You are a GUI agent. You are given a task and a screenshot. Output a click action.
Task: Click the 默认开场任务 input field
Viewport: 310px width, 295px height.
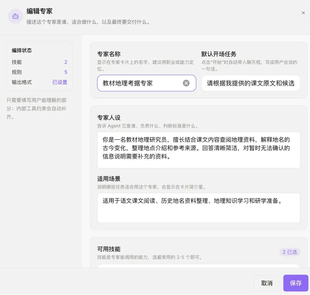coord(250,83)
